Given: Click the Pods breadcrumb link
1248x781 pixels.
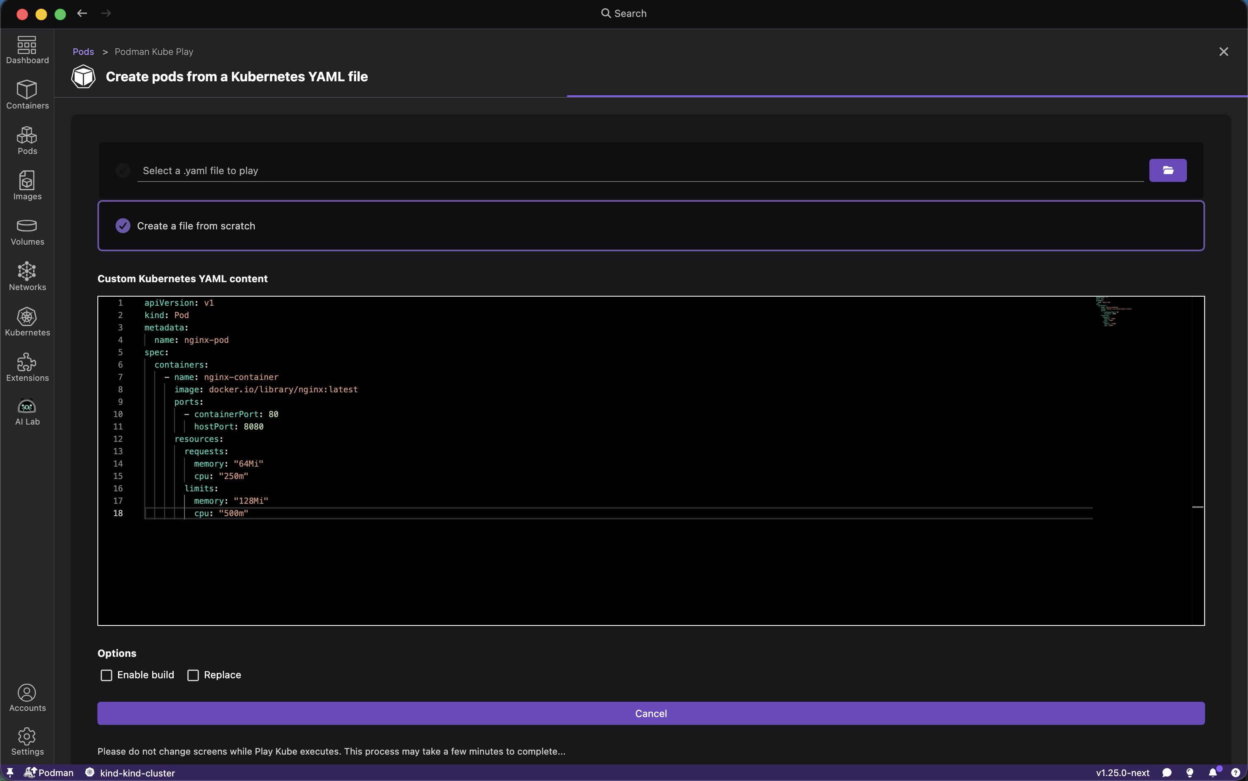Looking at the screenshot, I should (x=83, y=52).
